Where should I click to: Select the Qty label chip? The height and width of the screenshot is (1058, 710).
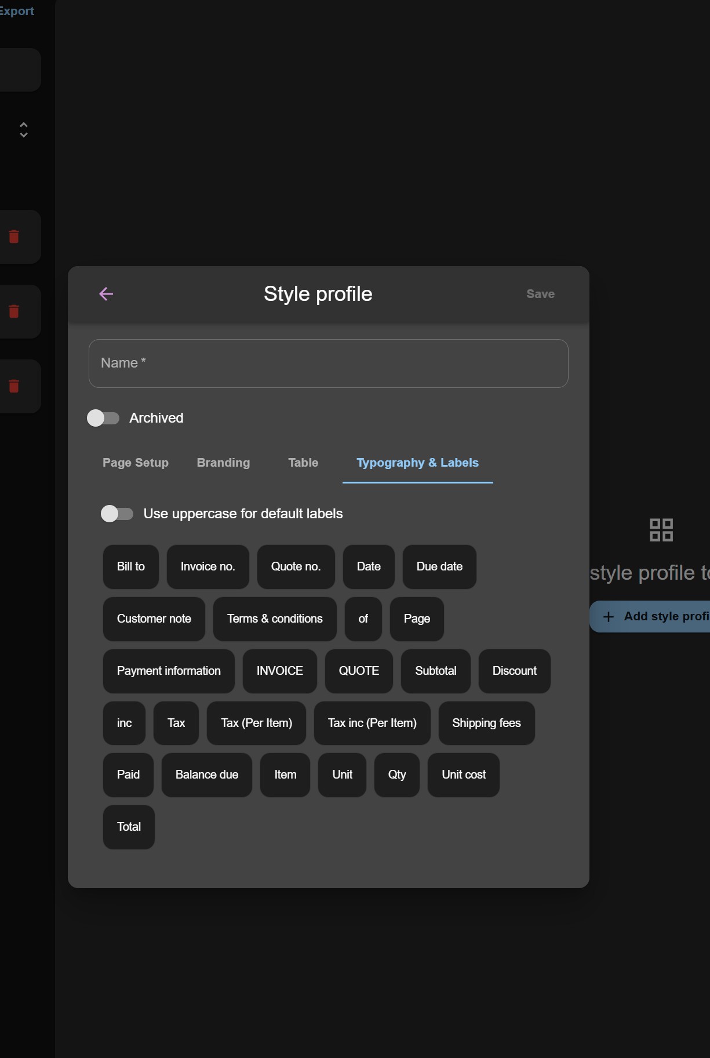397,775
